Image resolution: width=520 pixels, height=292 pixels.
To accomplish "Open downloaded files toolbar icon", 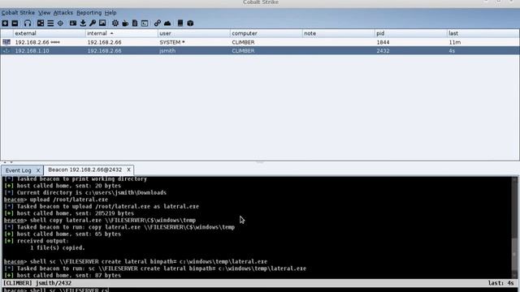I will pyautogui.click(x=83, y=24).
